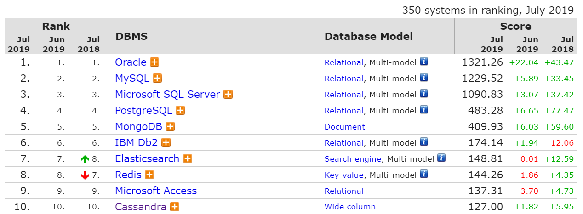
Task: Click the info icon in the PostgreSQL row
Action: 424,110
